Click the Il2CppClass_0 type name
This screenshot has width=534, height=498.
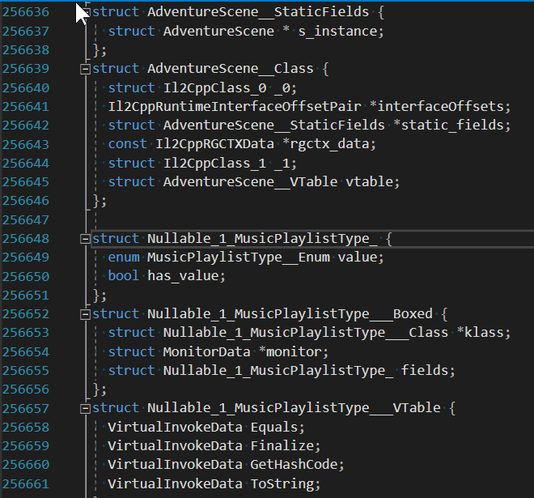pos(214,88)
